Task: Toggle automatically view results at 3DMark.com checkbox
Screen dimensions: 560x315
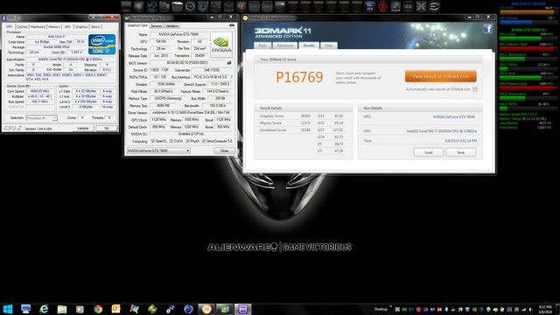Action: tap(474, 89)
